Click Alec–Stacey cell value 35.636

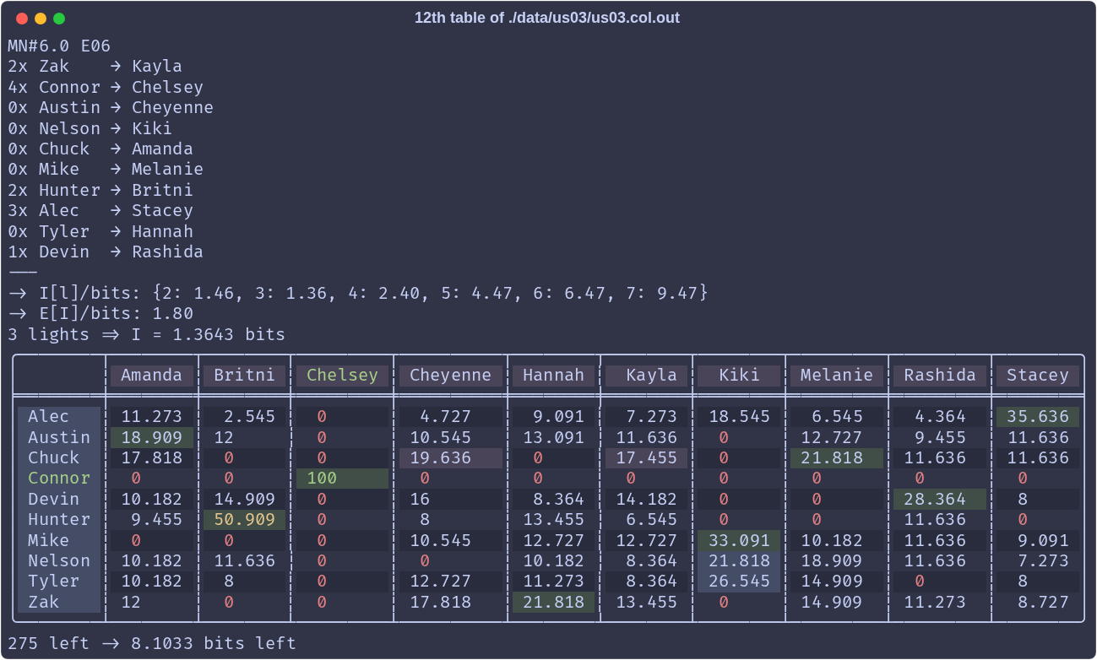1038,417
